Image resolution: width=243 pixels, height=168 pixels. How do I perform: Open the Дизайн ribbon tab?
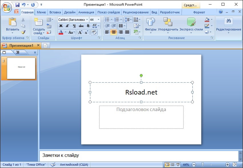(69, 12)
